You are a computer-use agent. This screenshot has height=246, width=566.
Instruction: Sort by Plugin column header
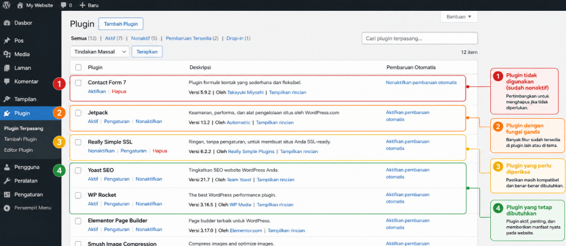point(95,67)
